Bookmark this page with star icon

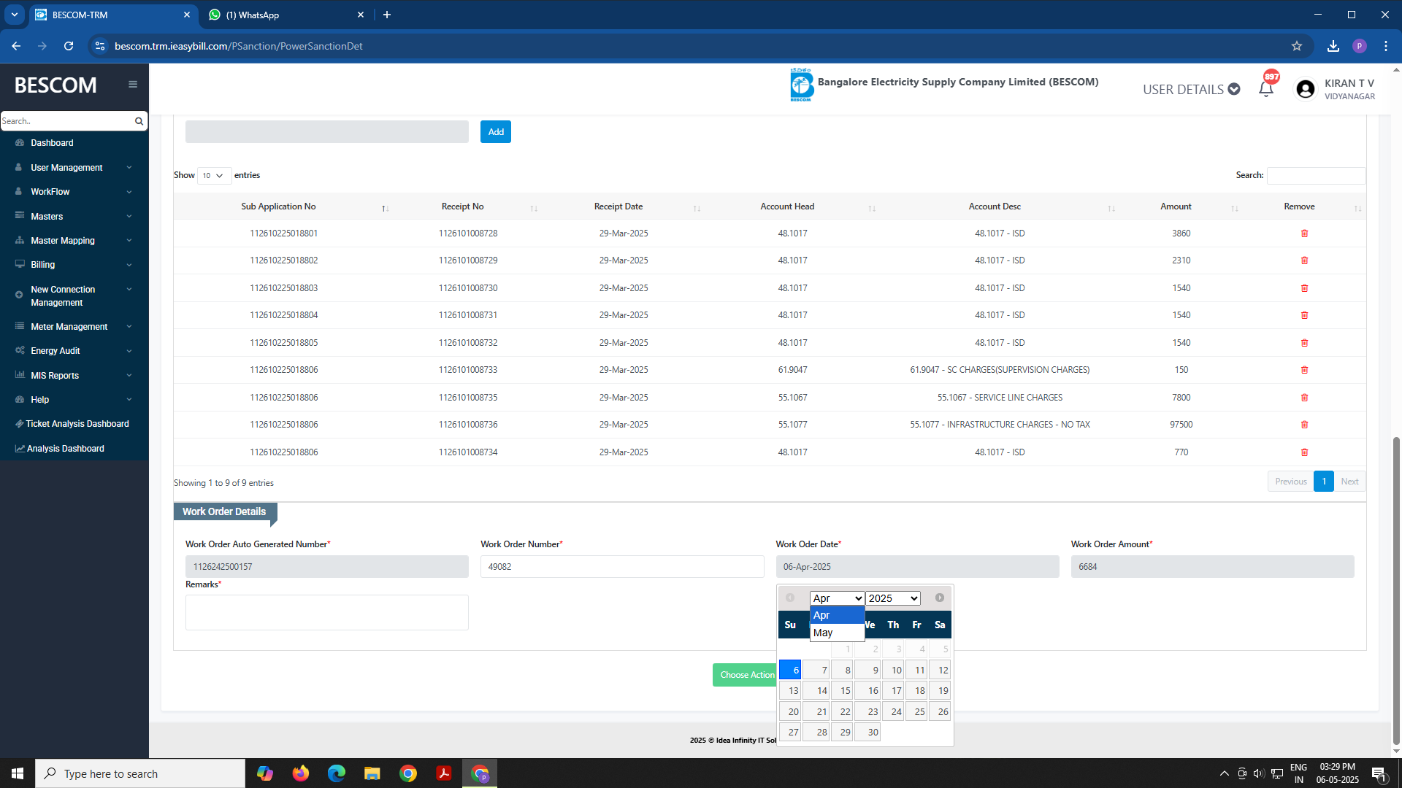(1297, 46)
